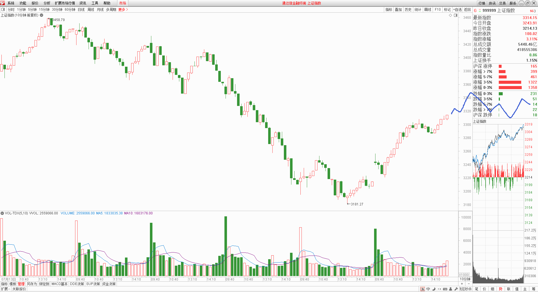Image resolution: width=538 pixels, height=292 pixels.
Task: Toggle the IME moon half-width icon
Action: (x=434, y=289)
